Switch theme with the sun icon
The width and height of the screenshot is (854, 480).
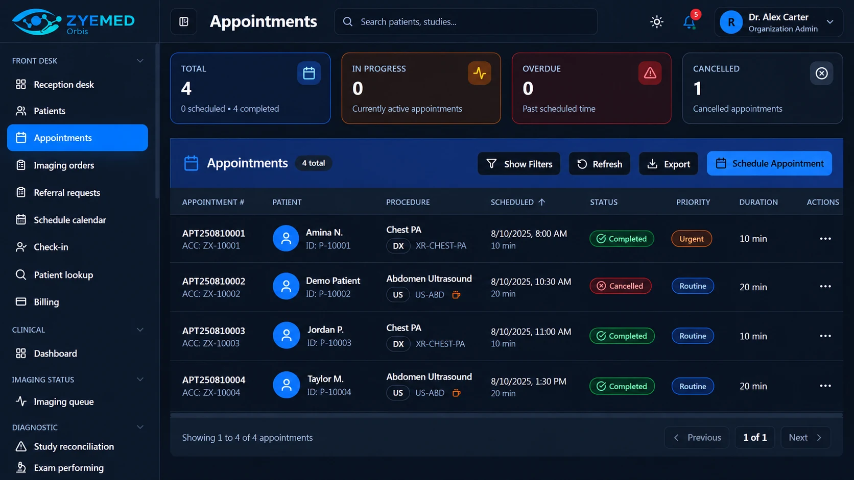tap(657, 22)
